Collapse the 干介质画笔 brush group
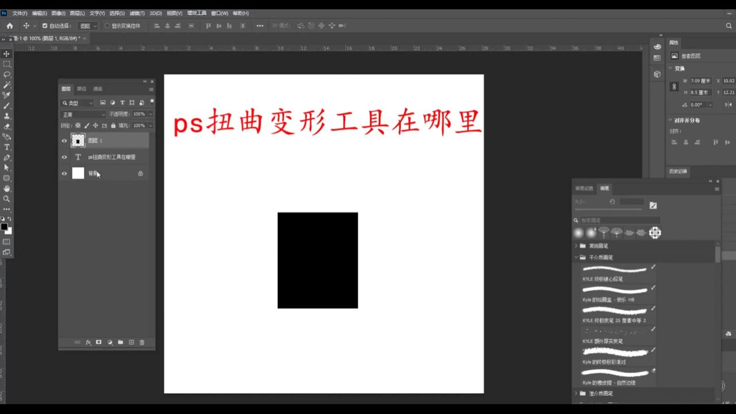The height and width of the screenshot is (414, 736). tap(576, 257)
